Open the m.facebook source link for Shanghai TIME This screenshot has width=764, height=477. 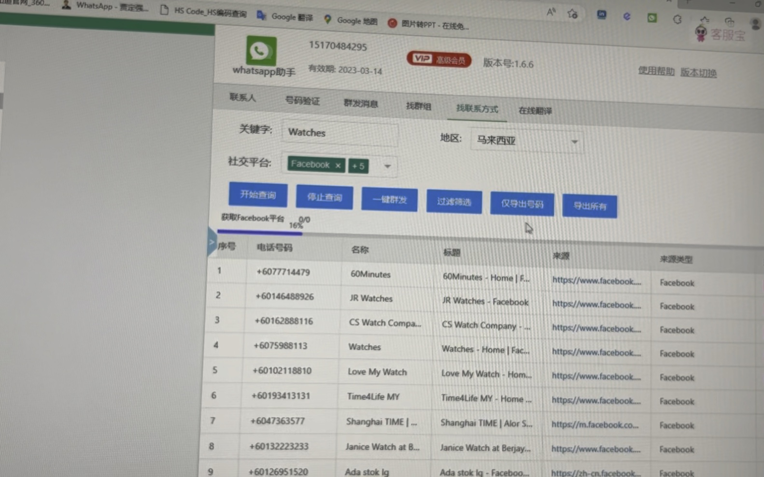click(595, 424)
